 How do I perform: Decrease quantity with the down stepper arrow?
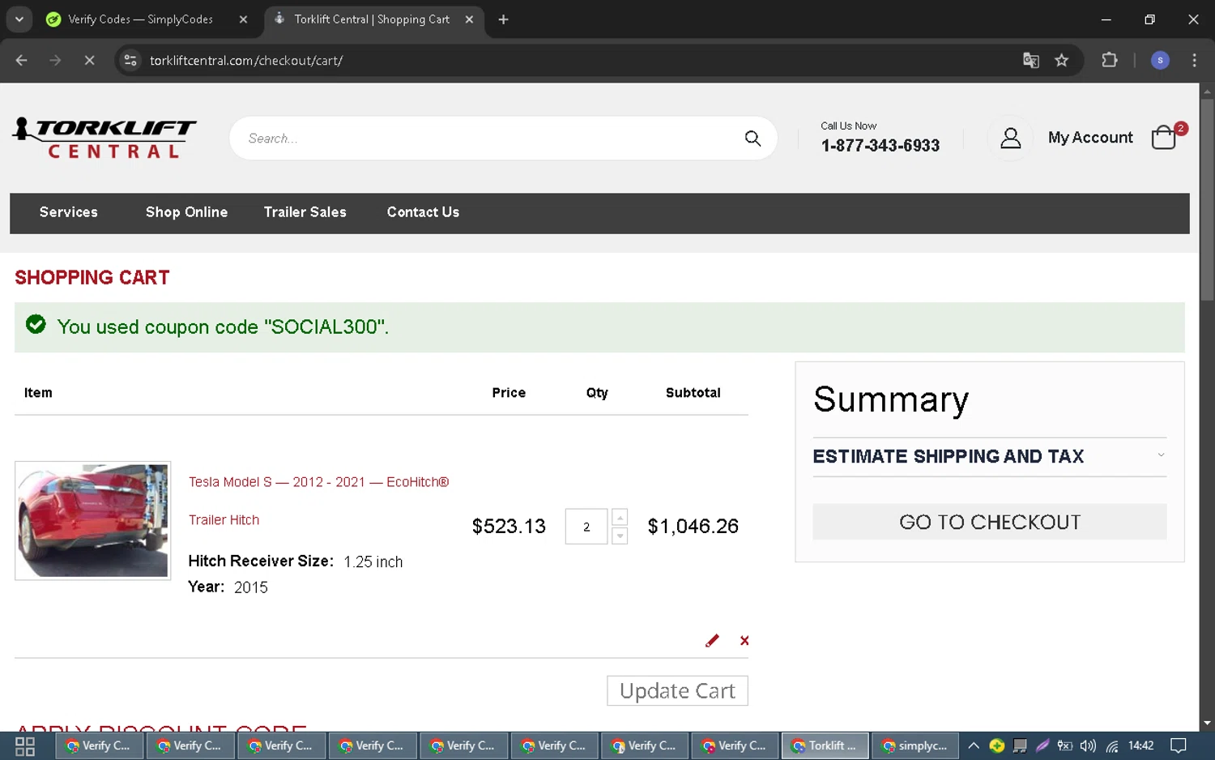point(620,536)
